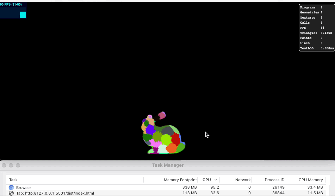
Task: Click the colorful bunny model
Action: click(x=163, y=134)
